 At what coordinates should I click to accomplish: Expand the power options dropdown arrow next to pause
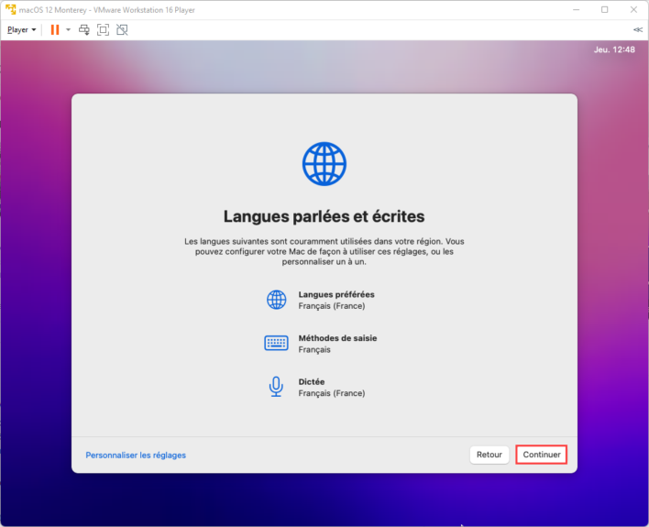[x=69, y=30]
